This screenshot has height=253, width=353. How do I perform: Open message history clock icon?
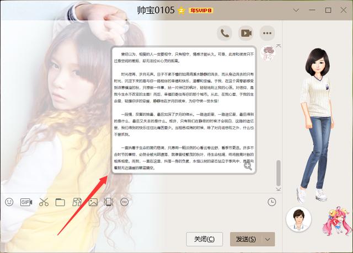click(272, 202)
